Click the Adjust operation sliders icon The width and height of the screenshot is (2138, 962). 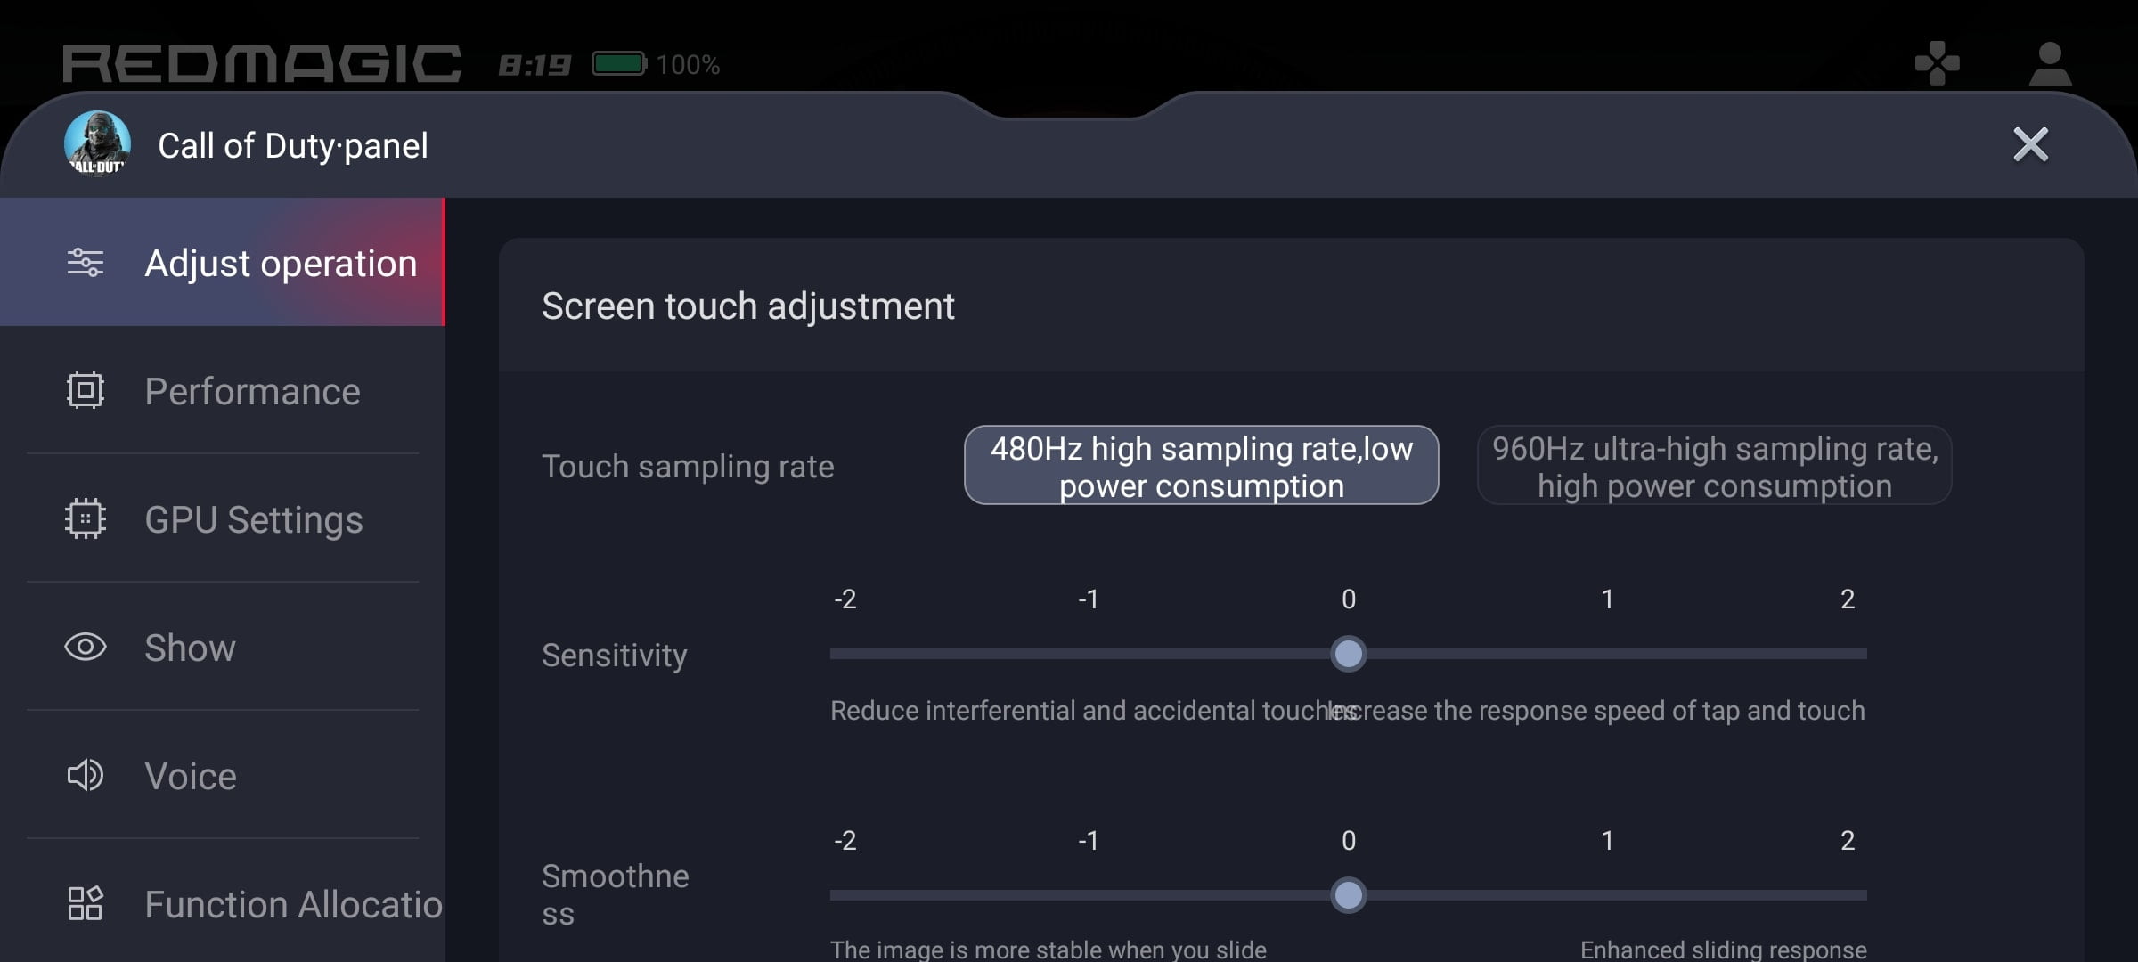tap(86, 263)
